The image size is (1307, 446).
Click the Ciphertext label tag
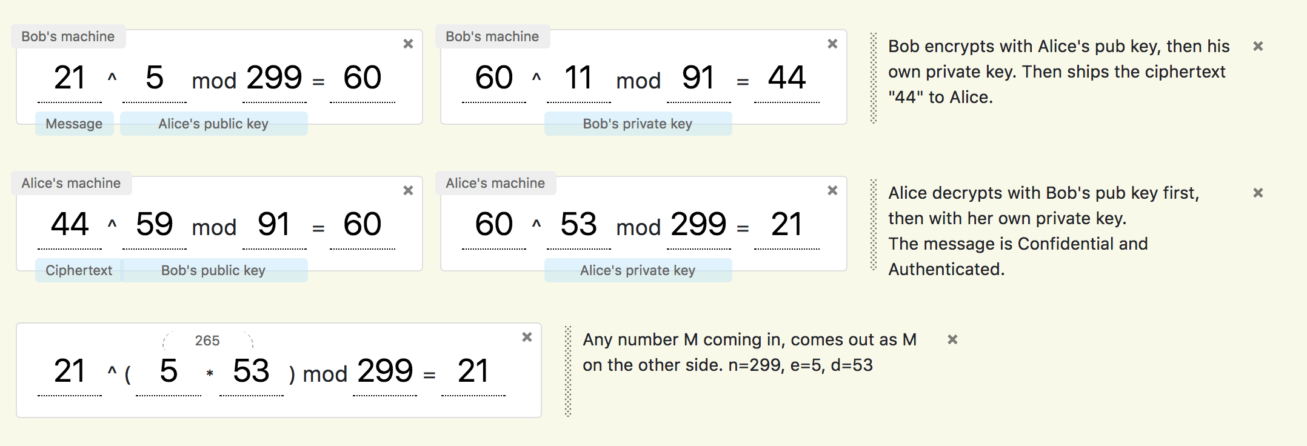pyautogui.click(x=78, y=270)
